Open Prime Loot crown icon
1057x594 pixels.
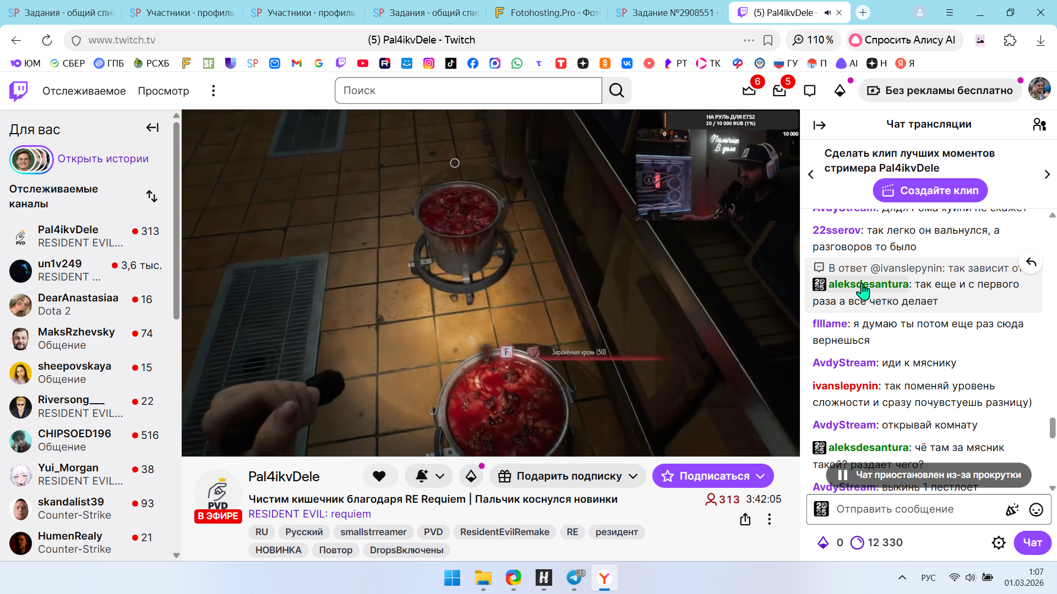coord(749,91)
